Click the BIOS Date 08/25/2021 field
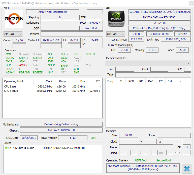Viewport: 194px width, 175px height. tap(29, 138)
